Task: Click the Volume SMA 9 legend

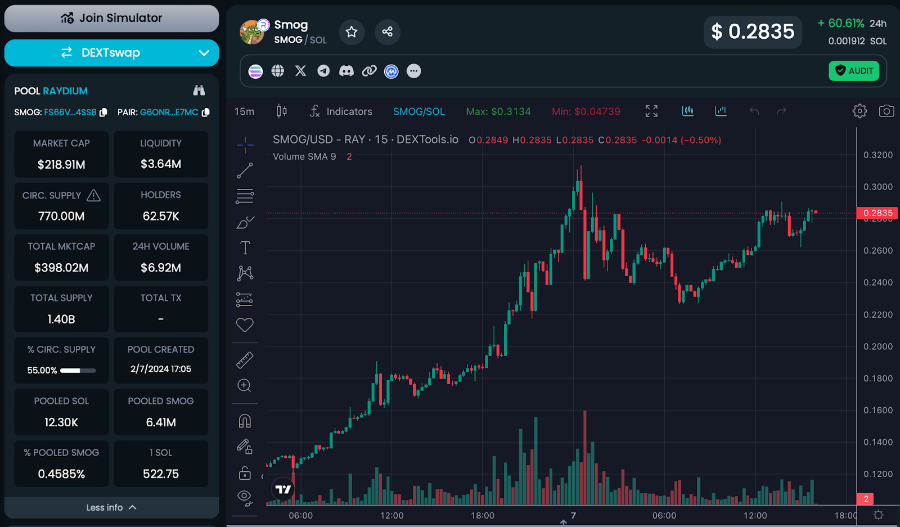Action: pos(304,157)
